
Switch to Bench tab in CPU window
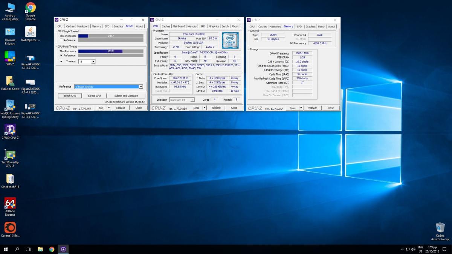coord(225,26)
